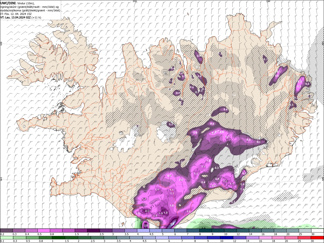
Task: Click the 1.4 precipitation value on the map
Action: click(189, 211)
